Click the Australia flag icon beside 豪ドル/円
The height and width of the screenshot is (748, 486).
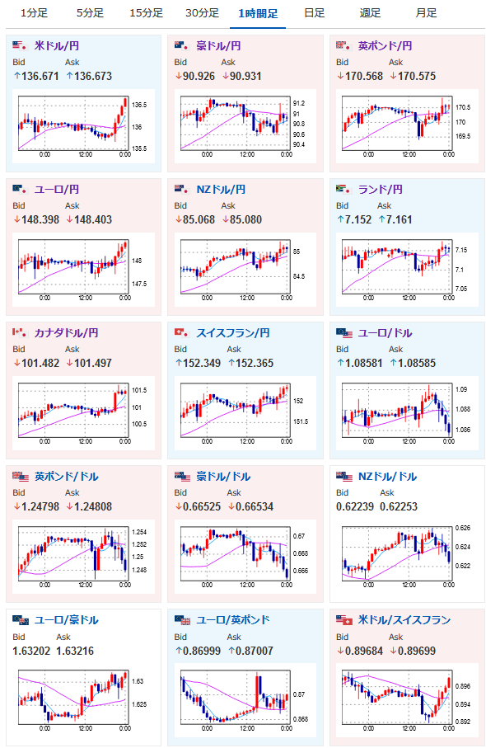pyautogui.click(x=182, y=46)
